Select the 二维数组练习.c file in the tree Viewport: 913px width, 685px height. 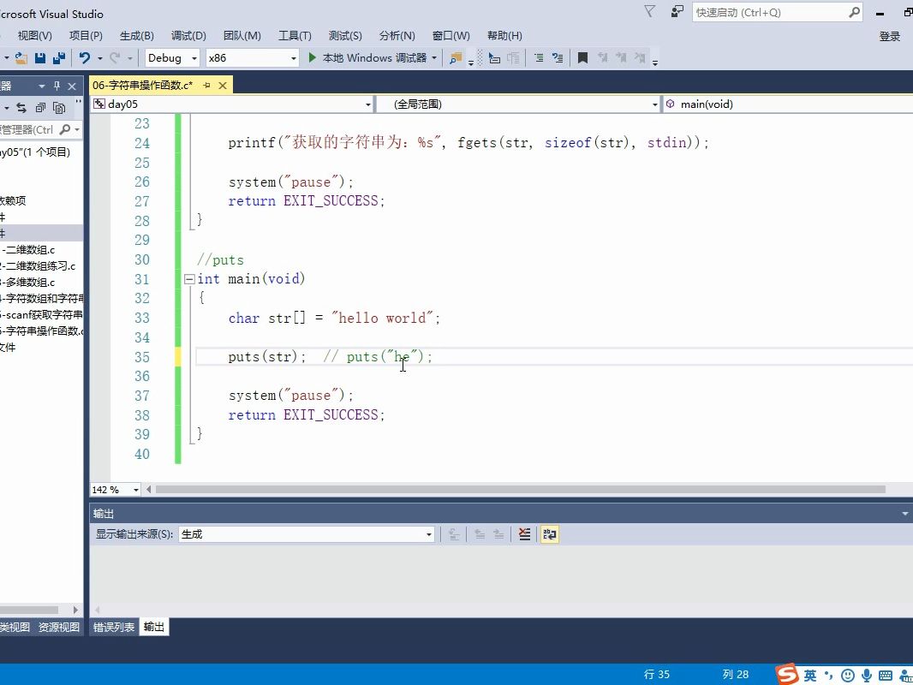38,266
